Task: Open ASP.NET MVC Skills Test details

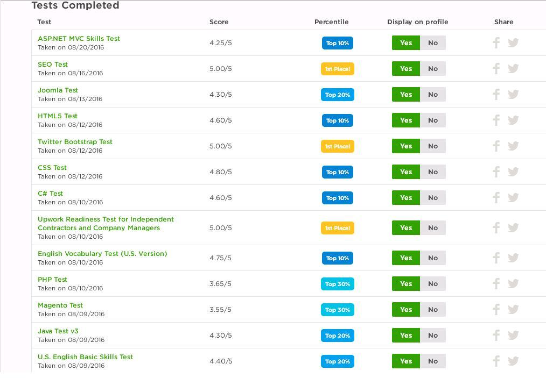Action: [x=79, y=39]
